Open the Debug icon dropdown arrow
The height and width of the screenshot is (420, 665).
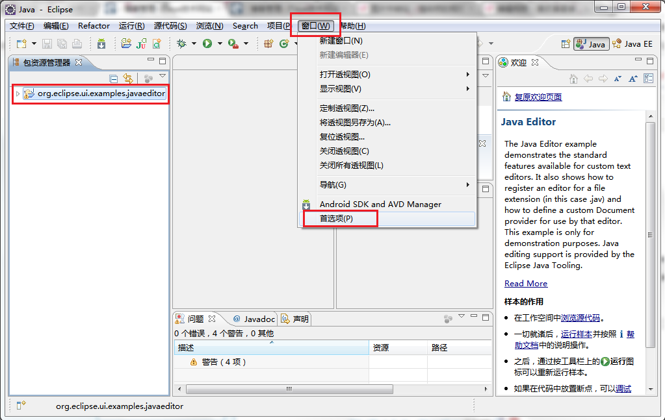click(194, 43)
